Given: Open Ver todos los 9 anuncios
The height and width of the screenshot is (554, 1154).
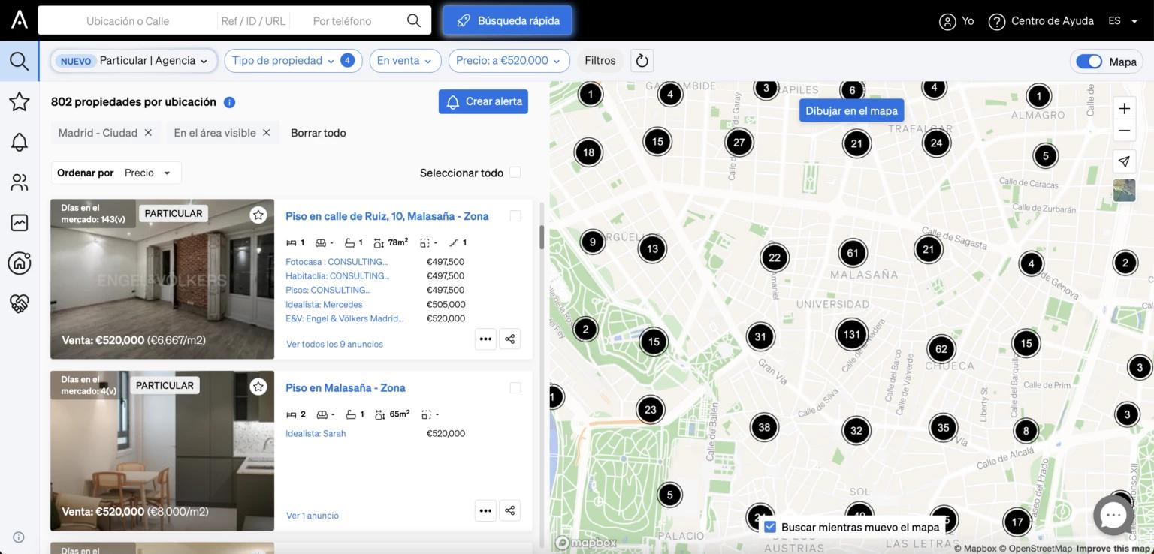Looking at the screenshot, I should [x=335, y=344].
